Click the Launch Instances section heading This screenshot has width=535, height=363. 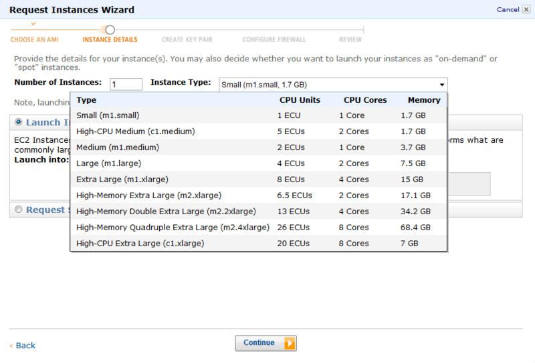pyautogui.click(x=47, y=122)
